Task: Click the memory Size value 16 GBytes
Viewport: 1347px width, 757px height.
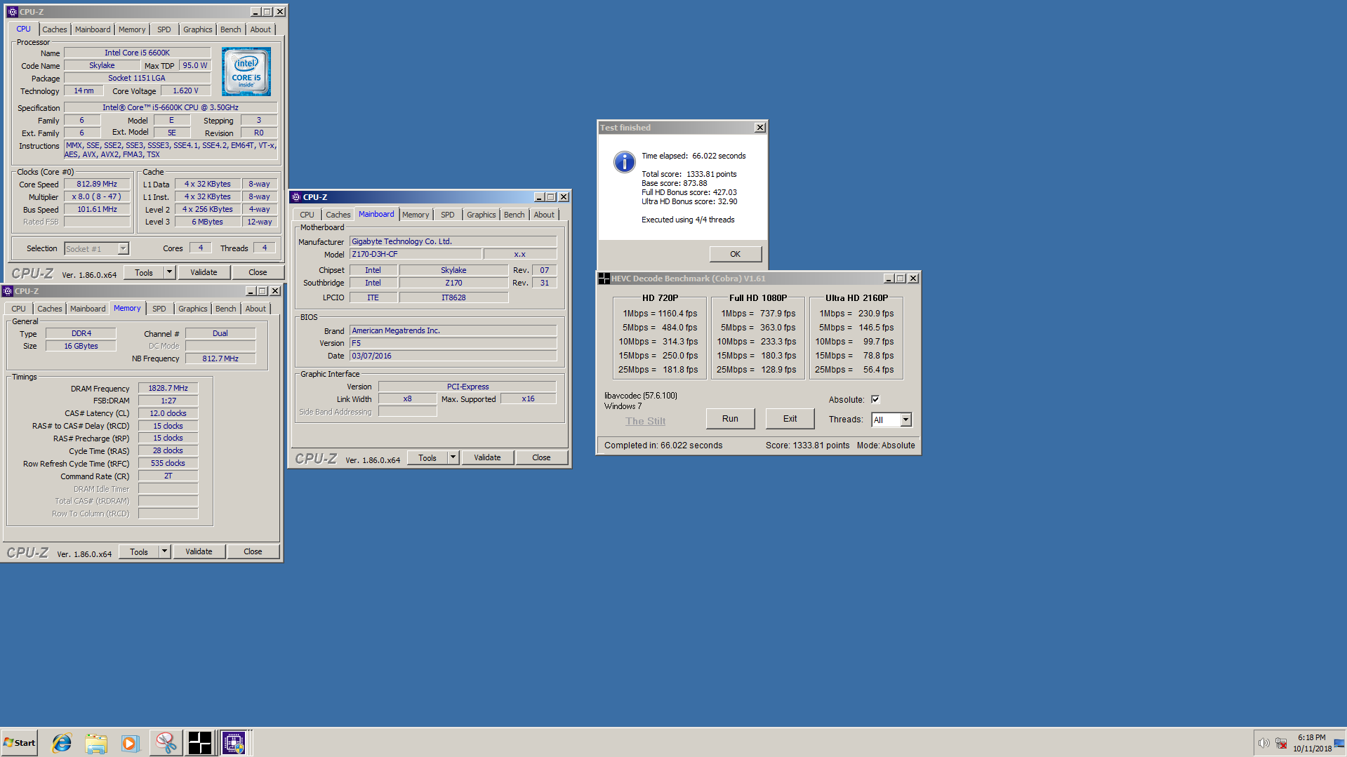Action: [x=81, y=346]
